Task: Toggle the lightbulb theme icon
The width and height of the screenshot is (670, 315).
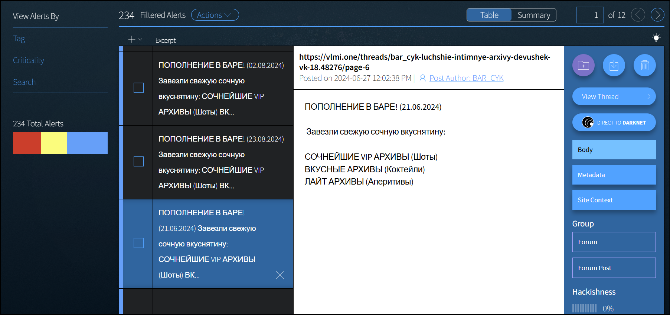Action: pos(656,38)
